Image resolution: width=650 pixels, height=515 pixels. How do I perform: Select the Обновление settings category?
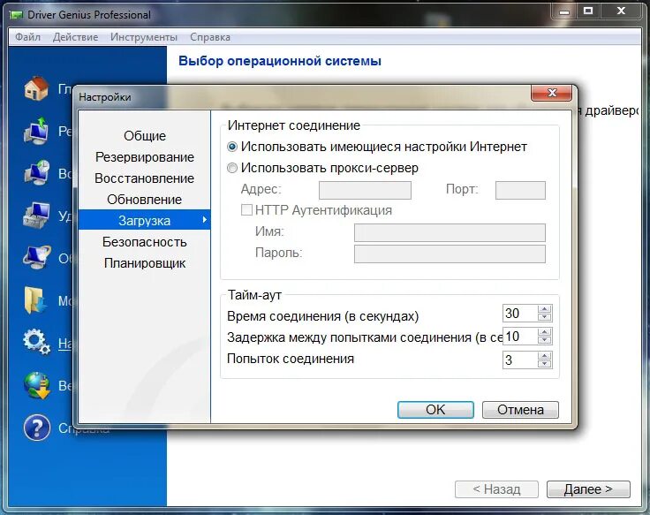click(x=145, y=200)
